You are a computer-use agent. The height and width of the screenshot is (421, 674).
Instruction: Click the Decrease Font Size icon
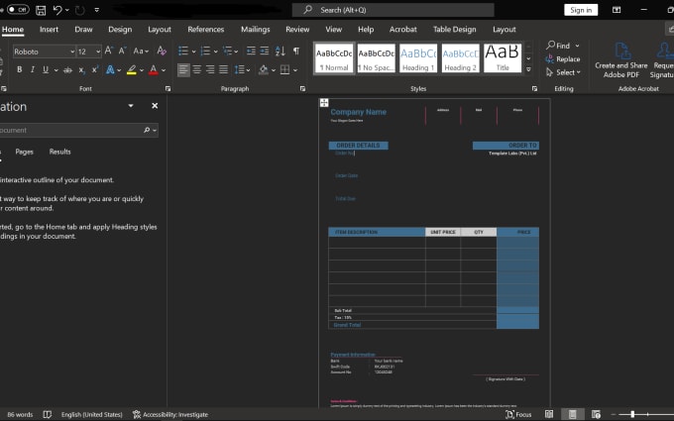pos(122,51)
